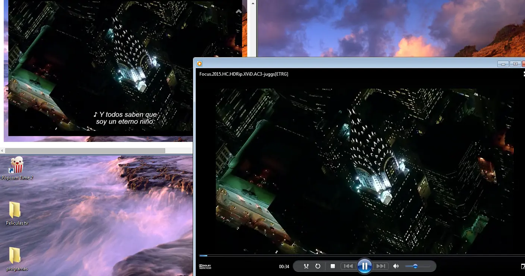The height and width of the screenshot is (276, 525).
Task: Click the collapse chevron above the back video
Action: point(239,12)
